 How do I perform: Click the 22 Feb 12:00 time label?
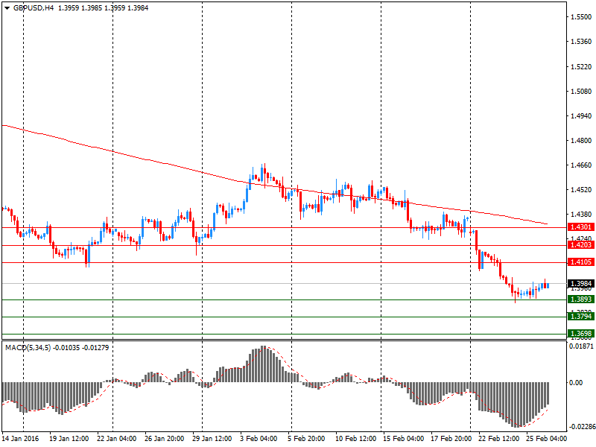[498, 439]
